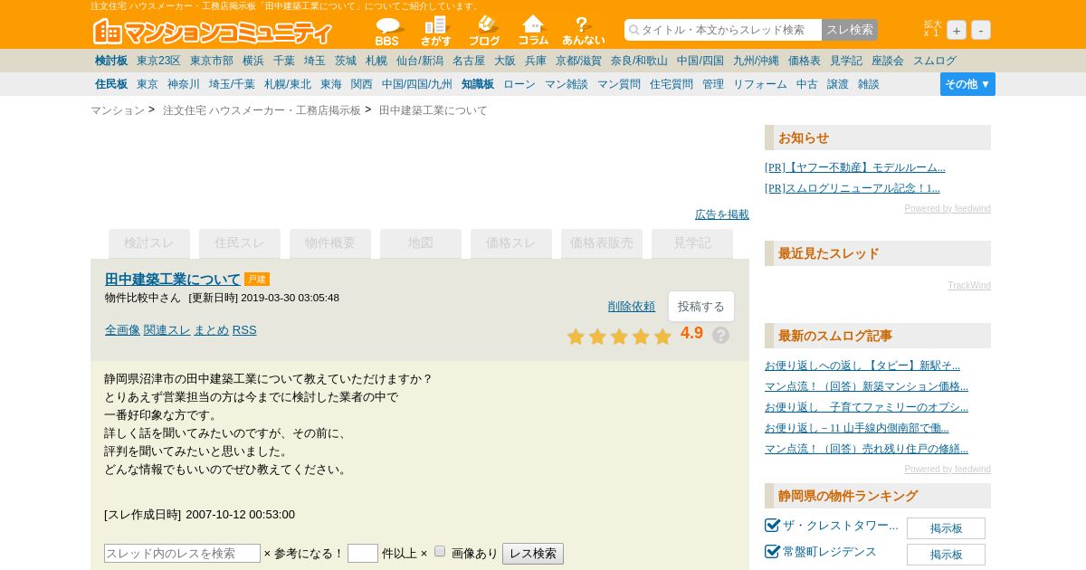Select 大阪 in top navigation
This screenshot has width=1086, height=570.
pyautogui.click(x=505, y=61)
